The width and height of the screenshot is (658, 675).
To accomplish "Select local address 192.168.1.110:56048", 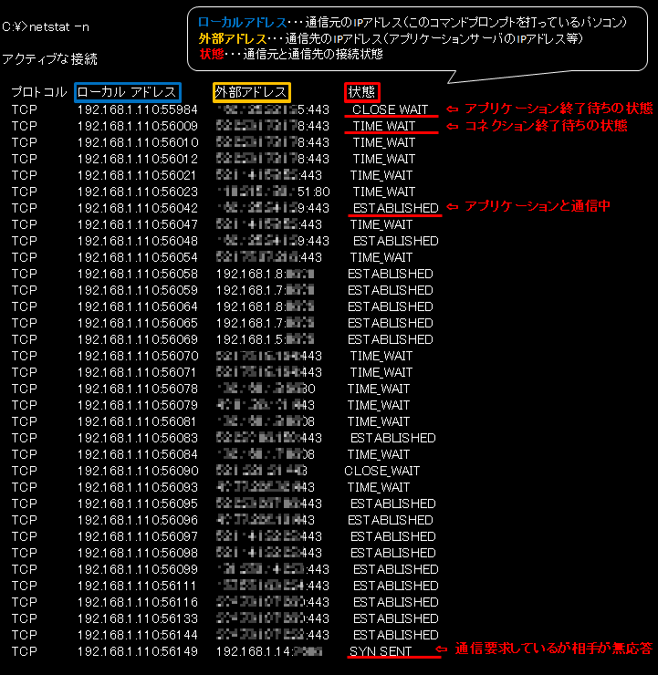I will (138, 241).
